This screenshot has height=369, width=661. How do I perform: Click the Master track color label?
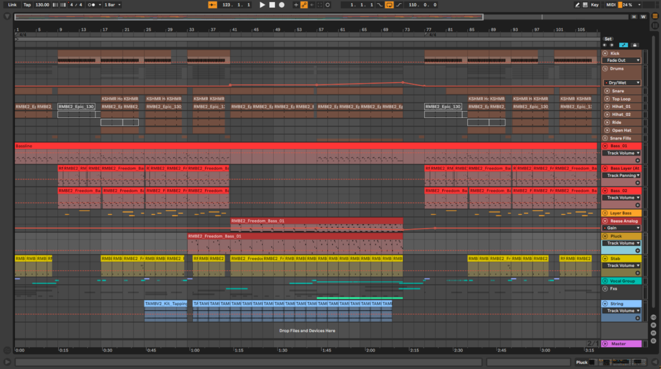pos(625,344)
